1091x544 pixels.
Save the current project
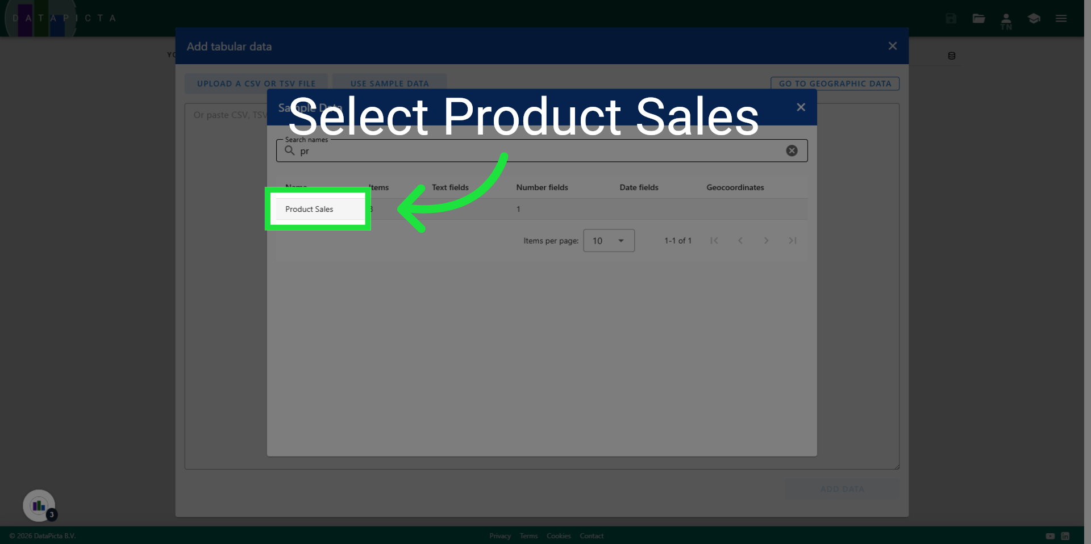(x=950, y=18)
